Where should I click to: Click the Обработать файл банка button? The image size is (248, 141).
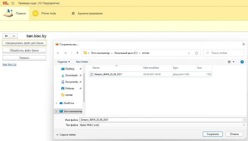[x=24, y=50]
